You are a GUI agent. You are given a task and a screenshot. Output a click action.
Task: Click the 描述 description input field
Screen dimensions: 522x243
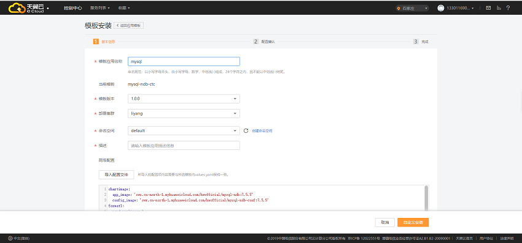click(184, 146)
